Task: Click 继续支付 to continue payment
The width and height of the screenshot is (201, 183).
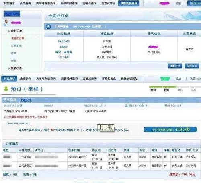Action: click(175, 66)
